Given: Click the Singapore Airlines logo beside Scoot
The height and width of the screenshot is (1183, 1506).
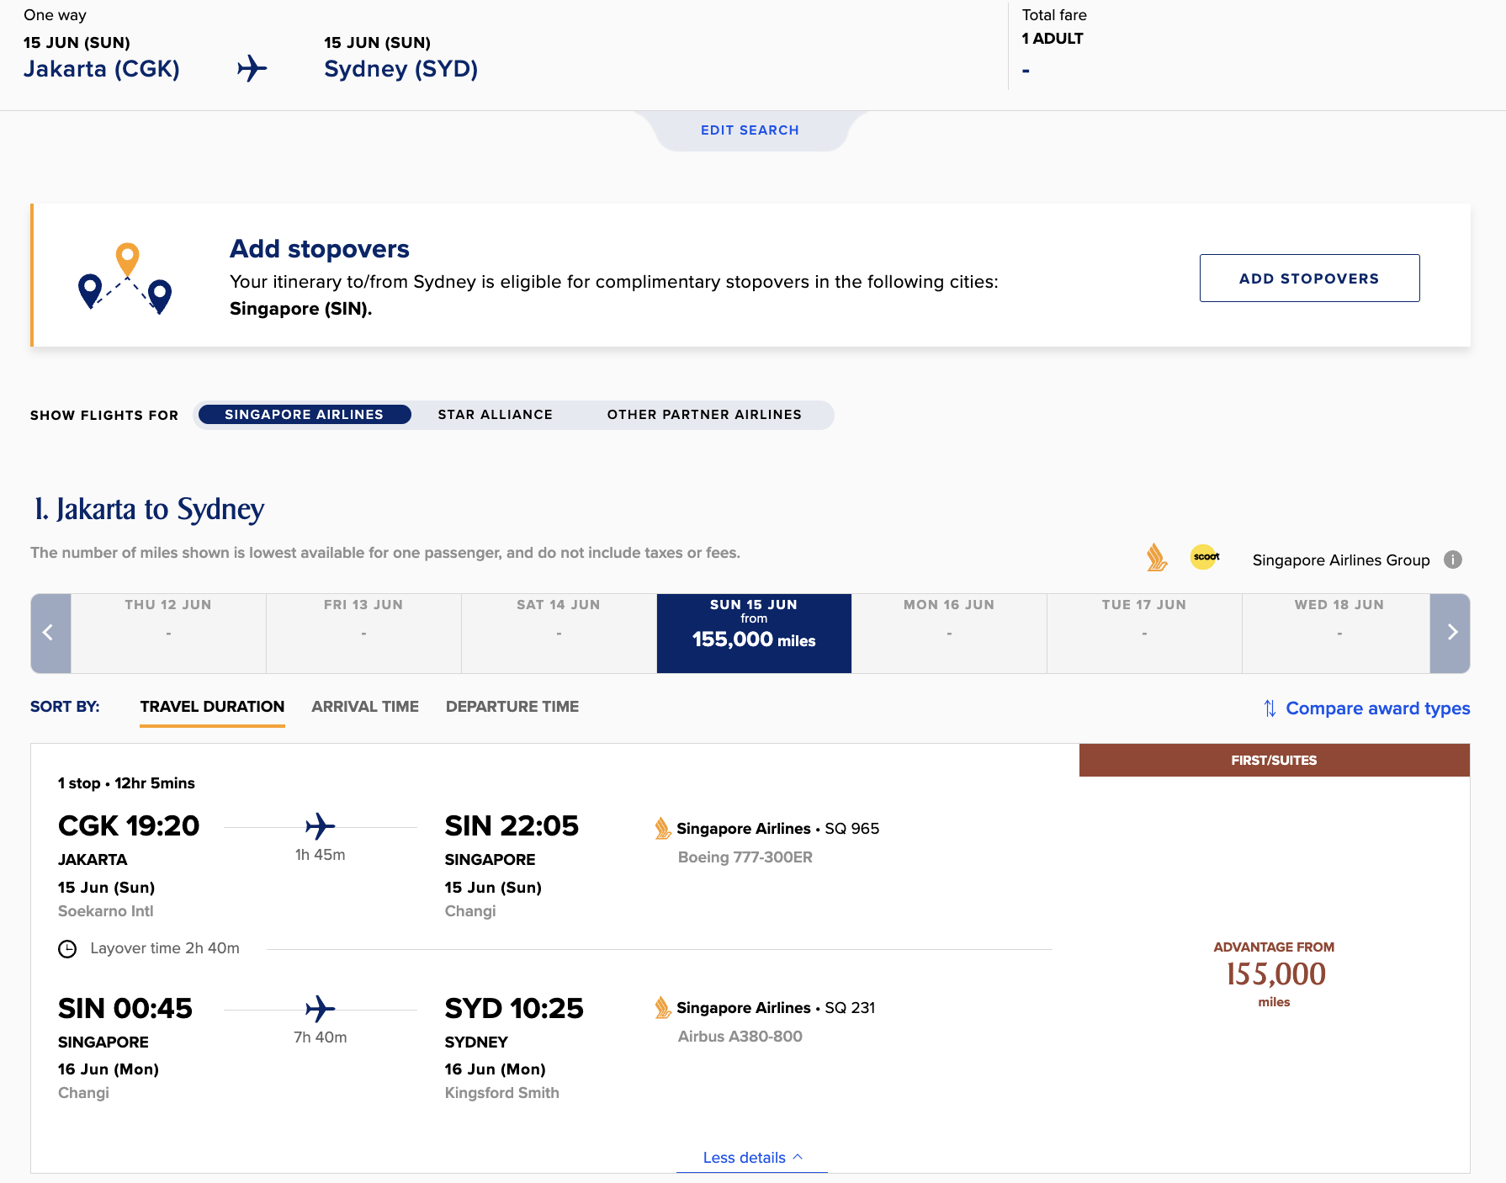Looking at the screenshot, I should 1157,557.
